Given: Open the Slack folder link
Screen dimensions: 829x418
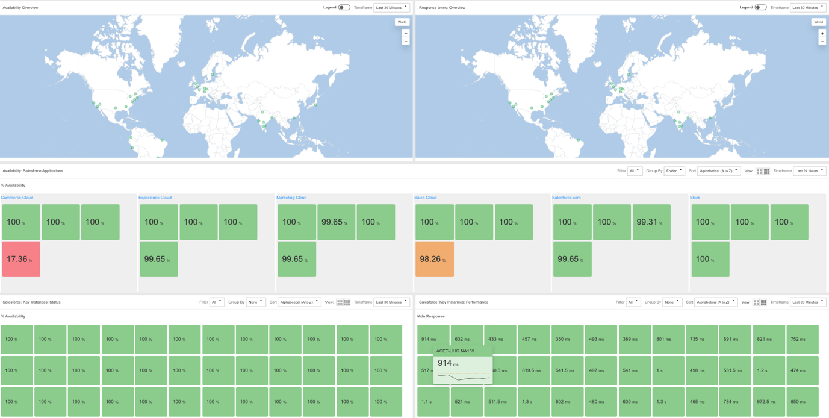Looking at the screenshot, I should [x=695, y=198].
